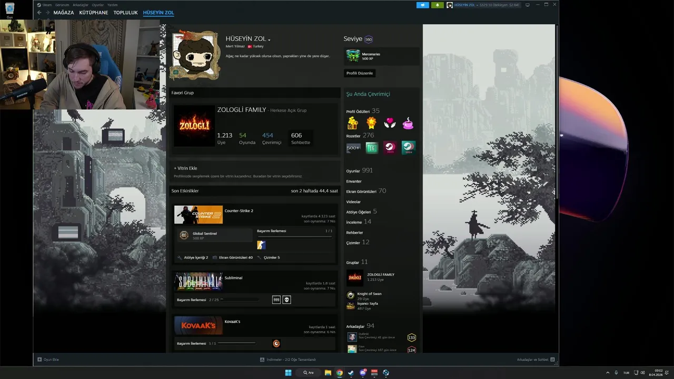Click the taskbar microphone tray icon
Screen dimensions: 674x379
[x=616, y=373]
